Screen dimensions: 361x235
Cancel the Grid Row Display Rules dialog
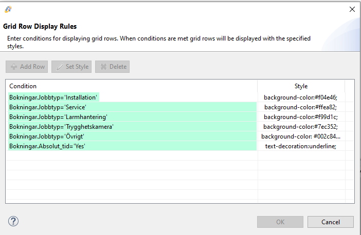(x=330, y=222)
